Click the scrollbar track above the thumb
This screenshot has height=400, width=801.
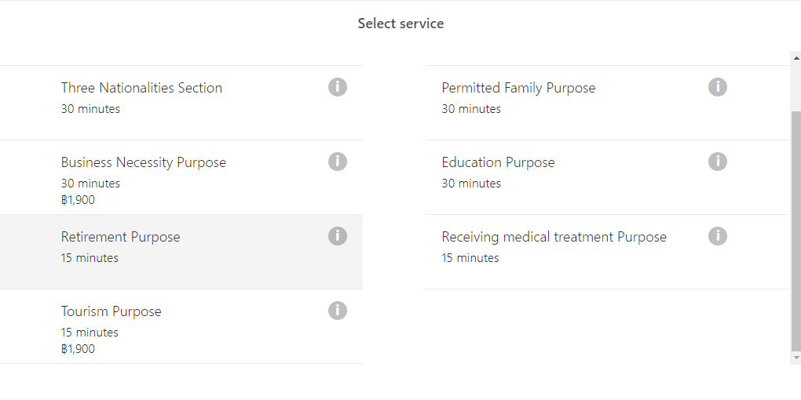[x=796, y=87]
